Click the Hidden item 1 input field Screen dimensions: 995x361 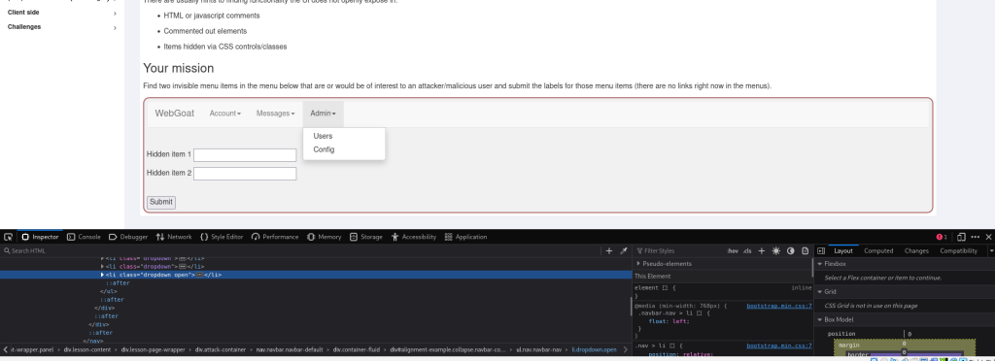click(x=245, y=155)
